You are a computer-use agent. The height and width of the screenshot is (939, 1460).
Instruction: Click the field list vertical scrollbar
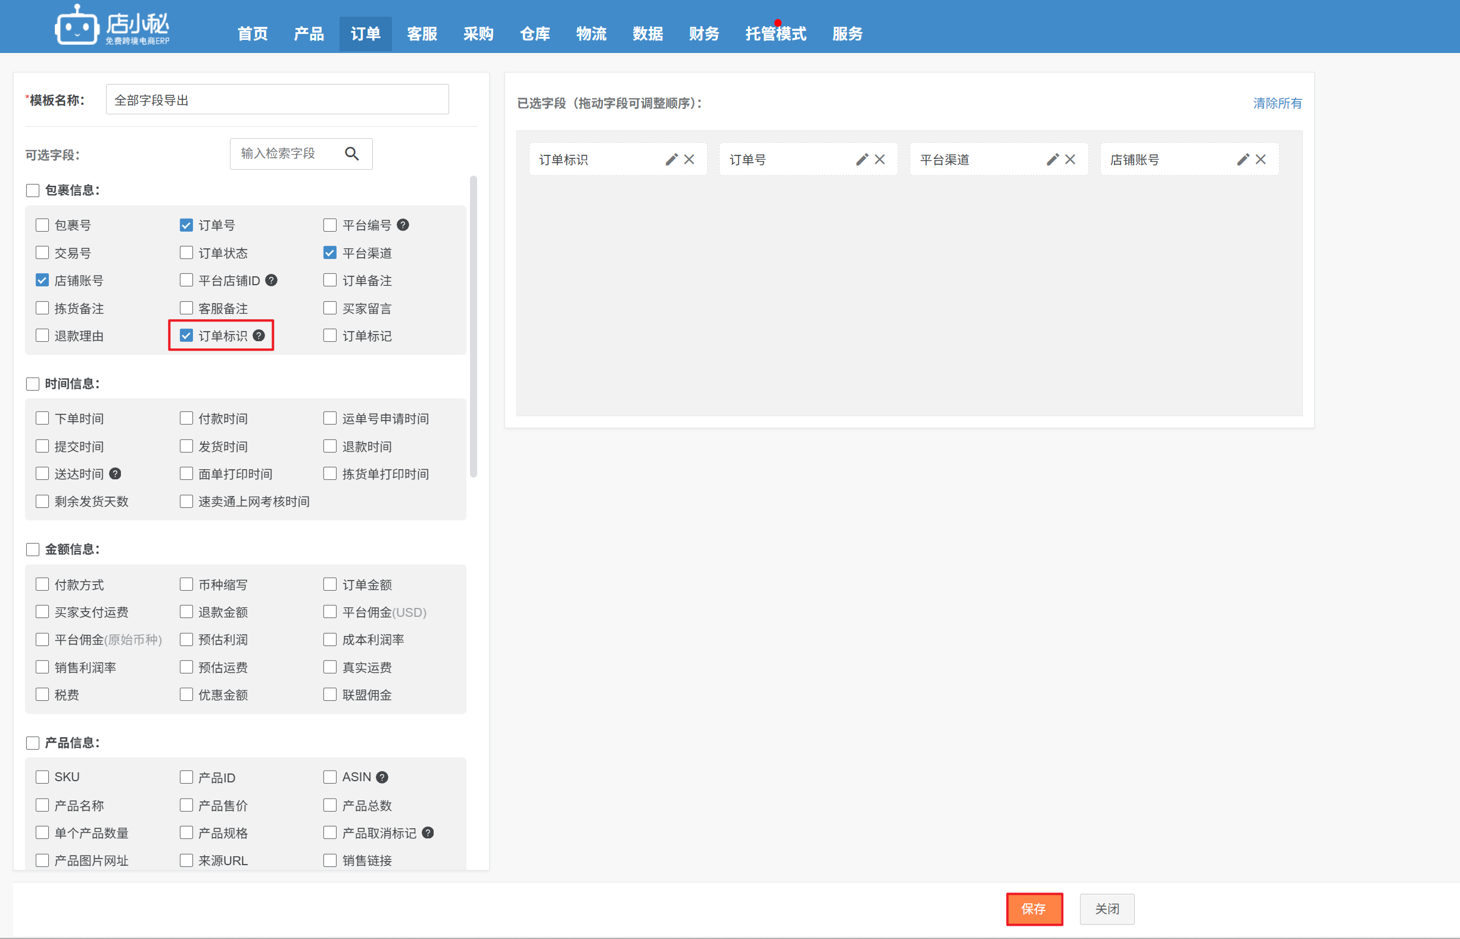click(x=473, y=326)
